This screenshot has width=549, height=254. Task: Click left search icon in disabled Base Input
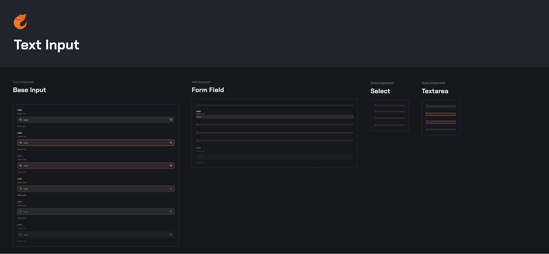click(21, 235)
